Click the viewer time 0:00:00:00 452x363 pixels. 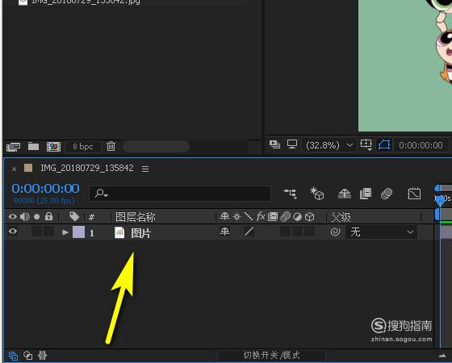tap(421, 145)
